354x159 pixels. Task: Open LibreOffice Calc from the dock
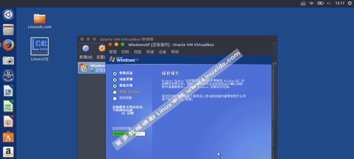pyautogui.click(x=8, y=106)
